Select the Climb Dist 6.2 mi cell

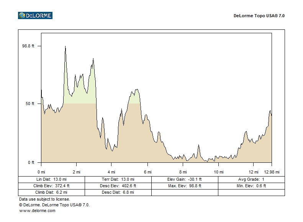click(x=51, y=192)
